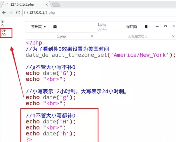Click the echo date('H'); line
The height and width of the screenshot is (142, 176).
51,122
